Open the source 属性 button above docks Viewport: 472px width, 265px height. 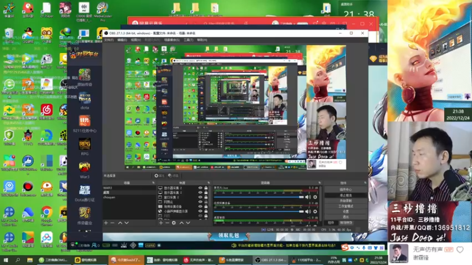point(159,175)
